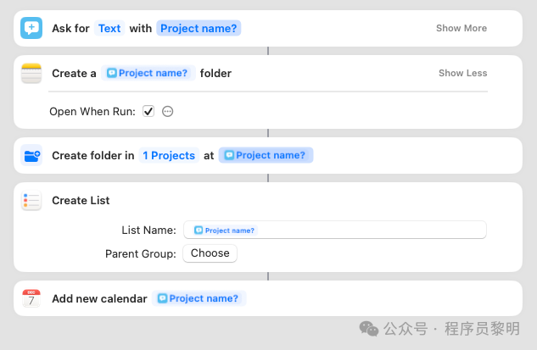Click the Ask for Input action icon
Screen dimensions: 537x350
[x=31, y=28]
